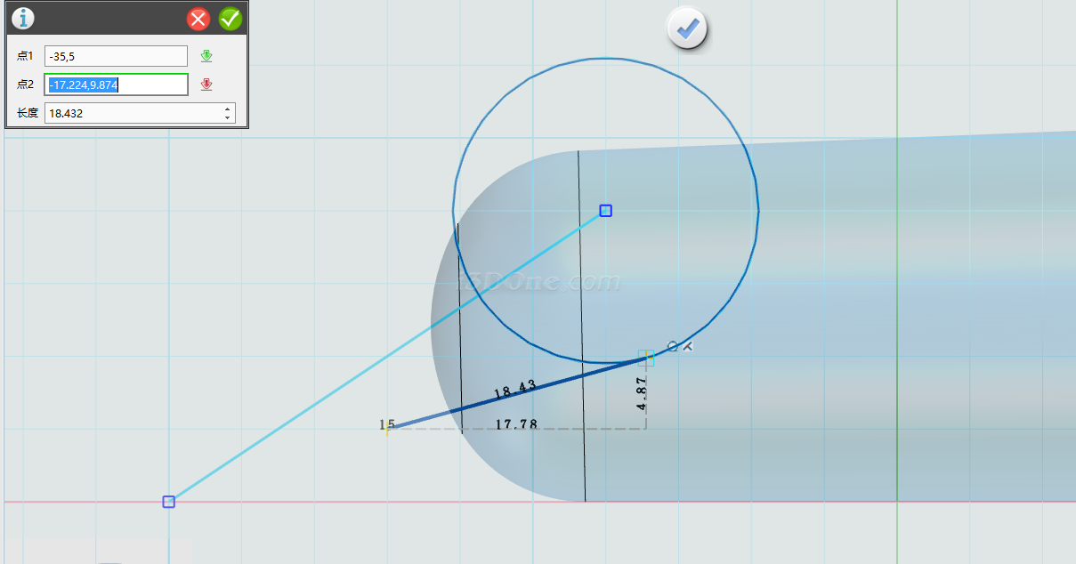Image resolution: width=1076 pixels, height=564 pixels.
Task: Click the green pick arrow beside 点1
Action: (x=206, y=56)
